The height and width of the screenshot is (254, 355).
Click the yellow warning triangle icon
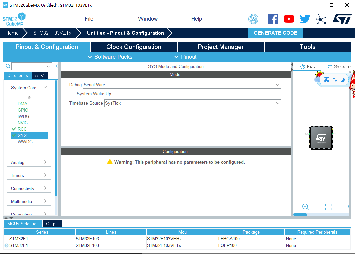[x=110, y=162]
